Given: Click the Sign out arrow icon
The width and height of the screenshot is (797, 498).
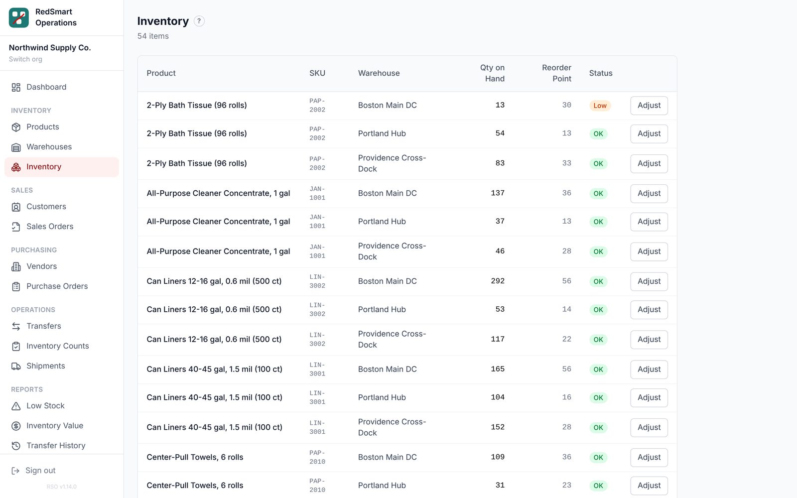Looking at the screenshot, I should coord(15,471).
